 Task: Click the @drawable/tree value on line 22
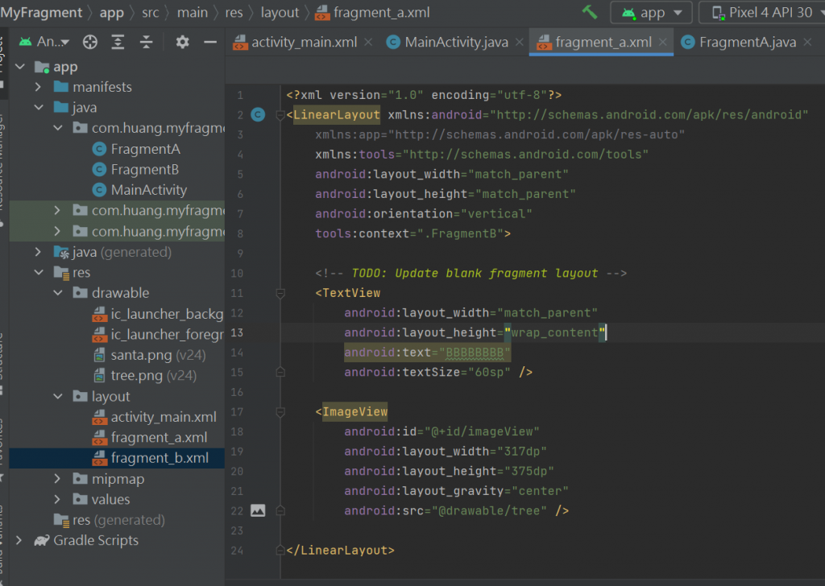coord(489,510)
